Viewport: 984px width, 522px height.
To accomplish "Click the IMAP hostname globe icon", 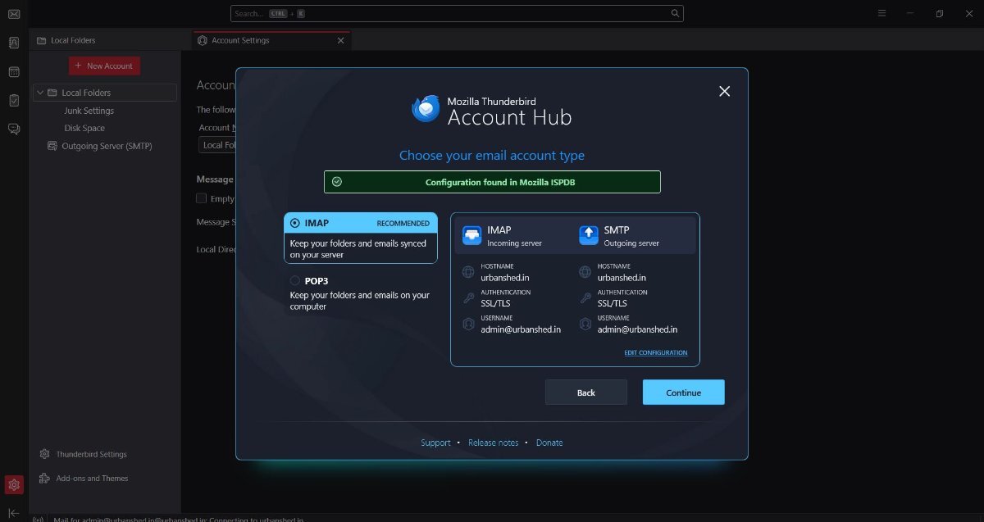I will click(x=468, y=272).
